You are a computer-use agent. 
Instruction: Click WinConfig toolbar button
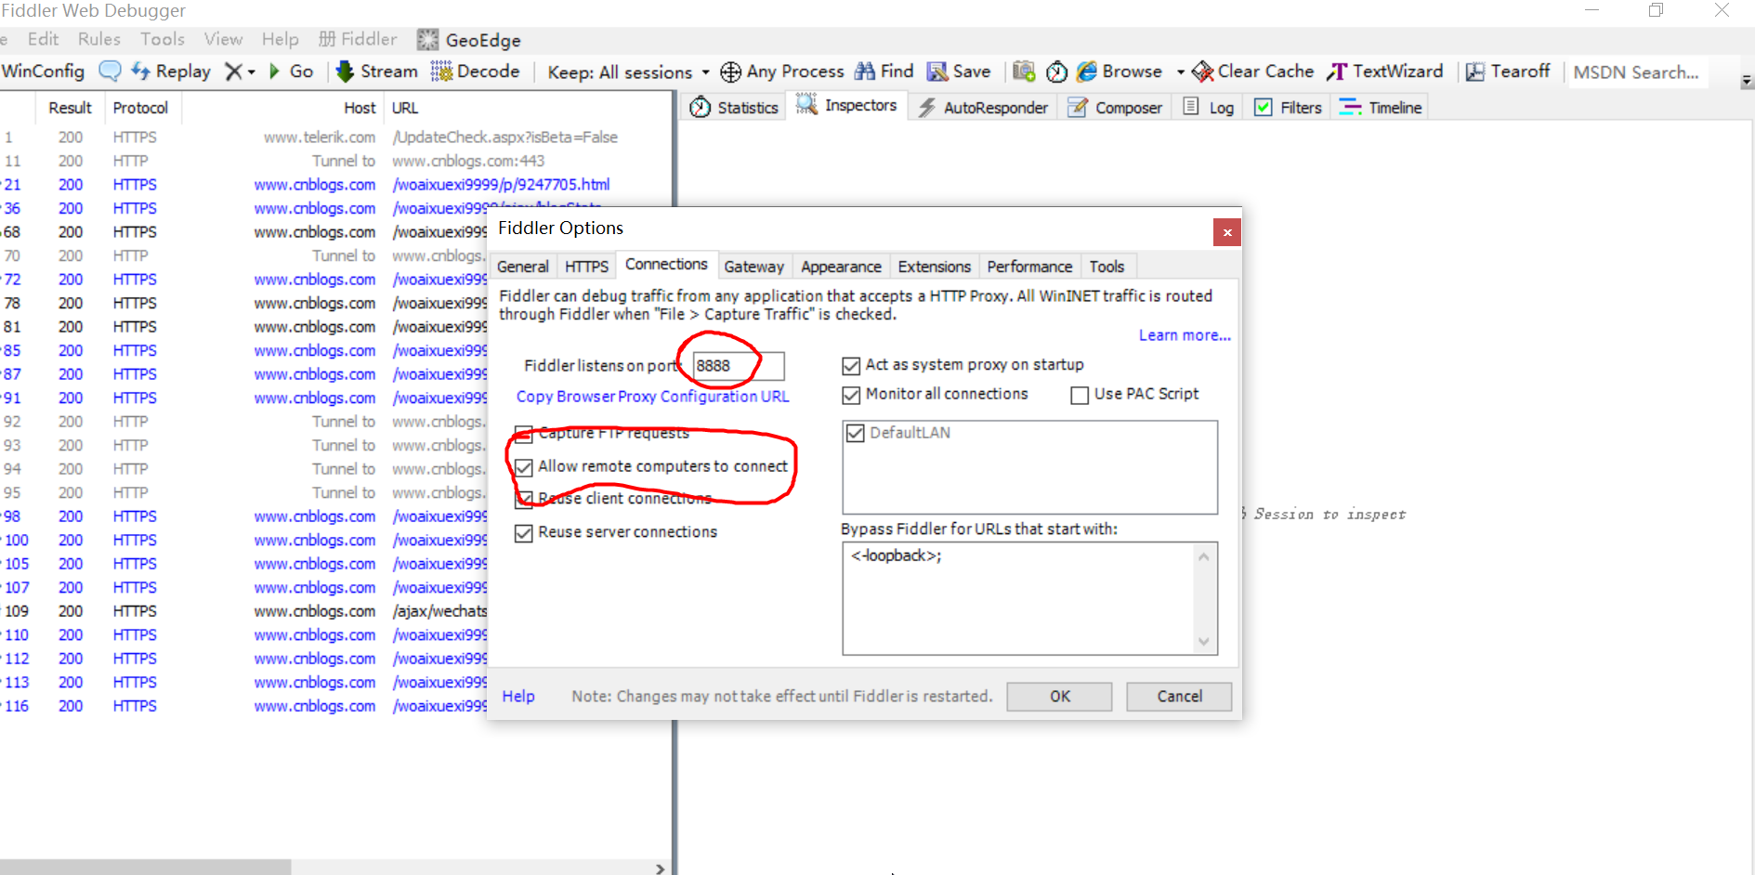[x=43, y=72]
